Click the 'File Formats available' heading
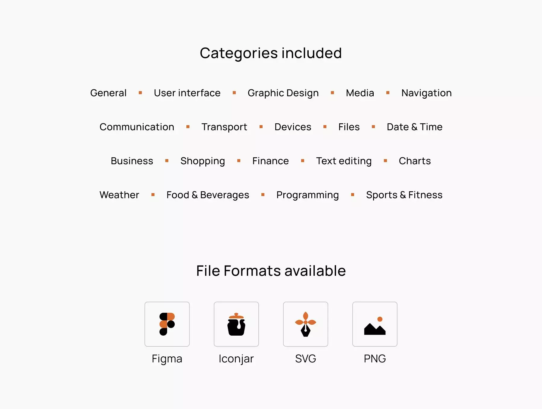Screen dimensions: 542x409 coord(271,271)
